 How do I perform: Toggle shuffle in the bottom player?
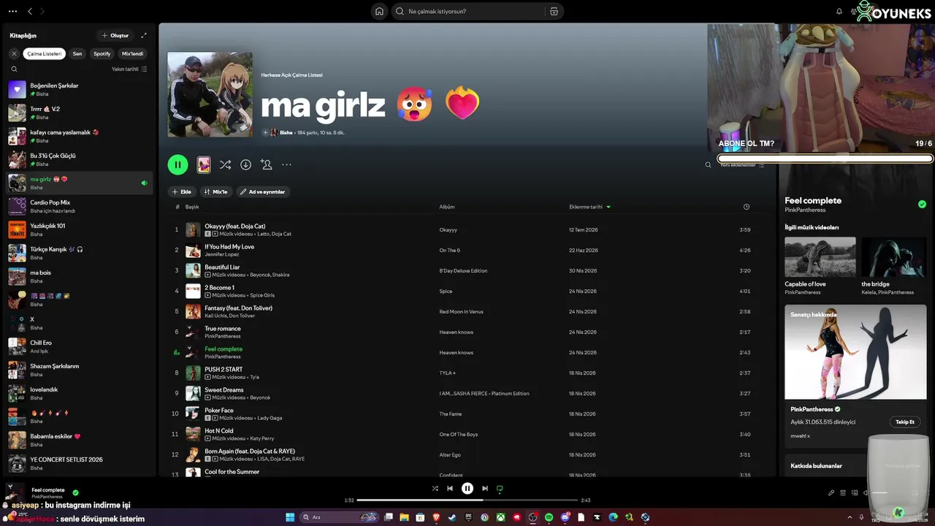pyautogui.click(x=435, y=489)
